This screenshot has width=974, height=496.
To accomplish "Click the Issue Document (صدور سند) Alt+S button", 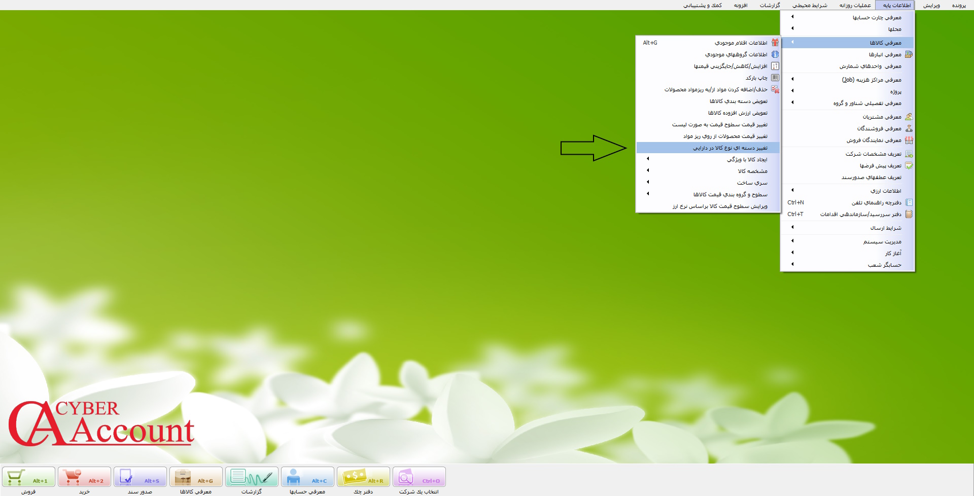I will click(x=140, y=477).
